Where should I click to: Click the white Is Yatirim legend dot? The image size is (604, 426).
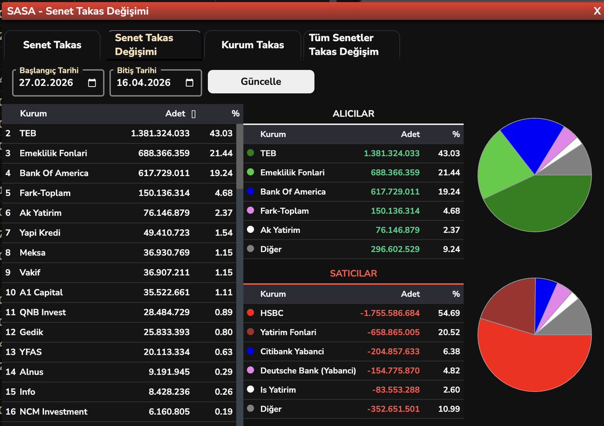click(x=250, y=390)
